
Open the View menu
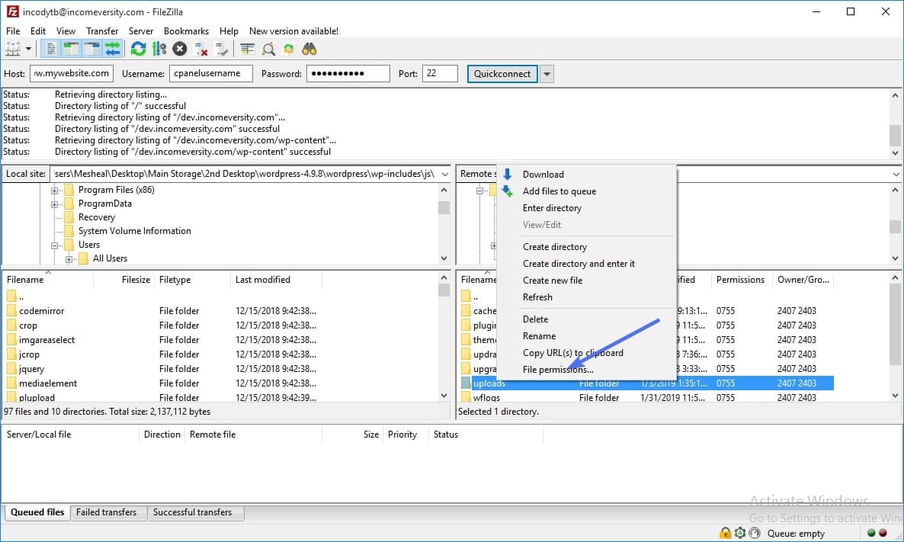tap(66, 31)
